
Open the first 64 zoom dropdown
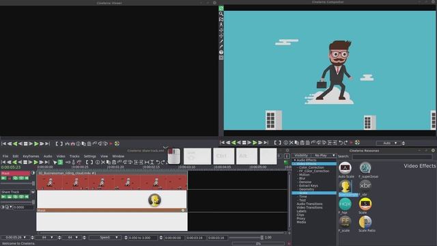click(46, 237)
